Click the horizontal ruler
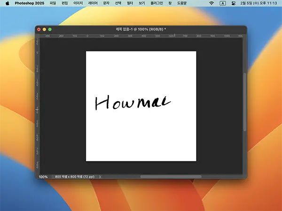 [x=141, y=36]
